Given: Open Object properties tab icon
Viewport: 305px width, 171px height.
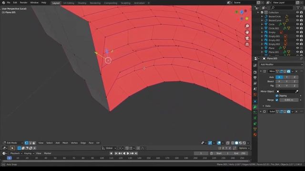Looking at the screenshot, I should (255, 101).
